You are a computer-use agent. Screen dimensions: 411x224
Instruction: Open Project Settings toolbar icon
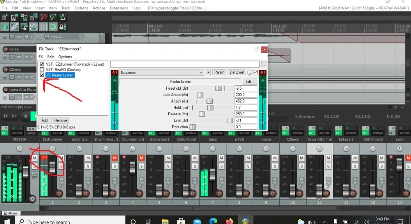point(34,17)
